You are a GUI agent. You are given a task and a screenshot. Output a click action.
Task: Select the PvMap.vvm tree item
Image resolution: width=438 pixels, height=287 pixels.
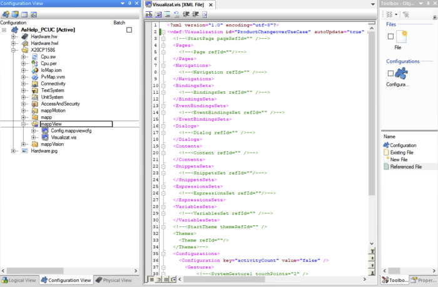pyautogui.click(x=53, y=77)
